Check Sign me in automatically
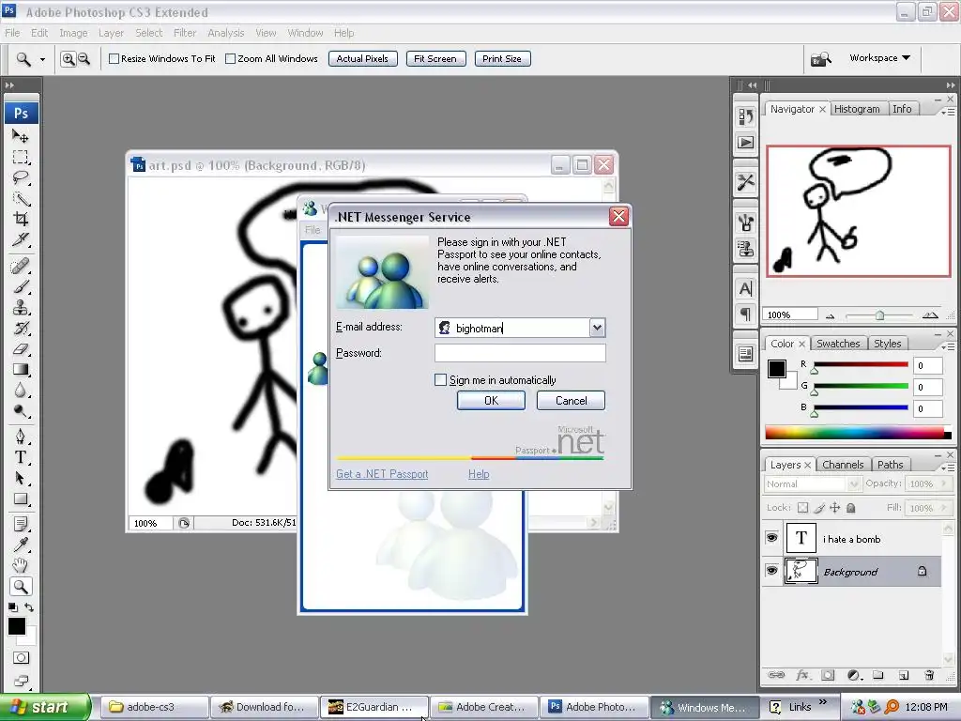The width and height of the screenshot is (961, 721). coord(440,380)
